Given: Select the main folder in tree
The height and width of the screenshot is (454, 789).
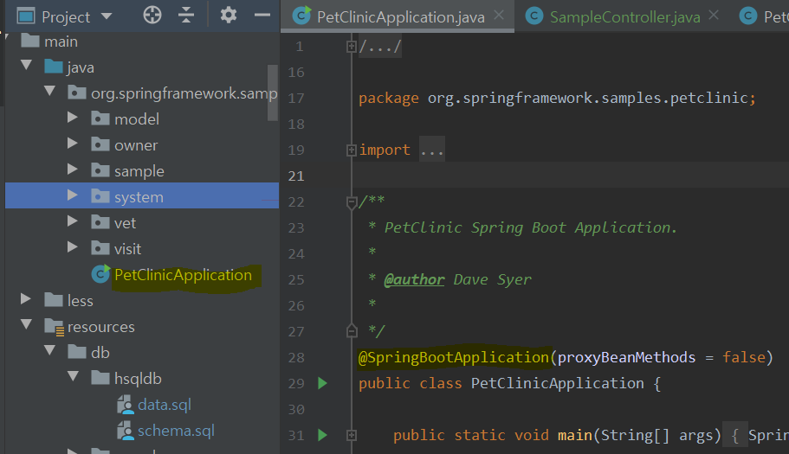Looking at the screenshot, I should (61, 42).
